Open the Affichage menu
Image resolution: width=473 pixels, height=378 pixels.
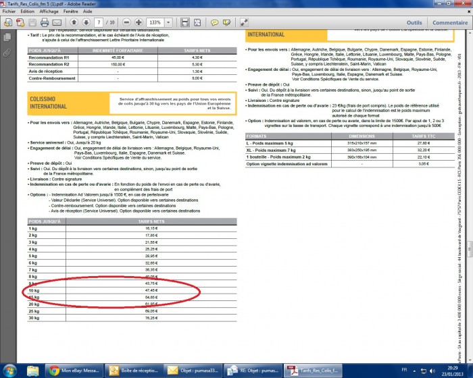49,11
